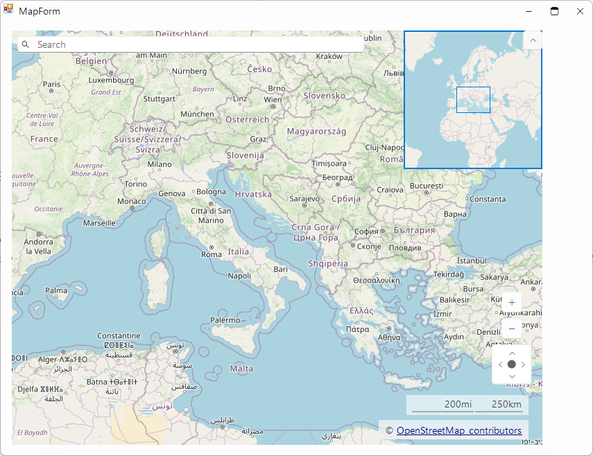Click the viewport rectangle in the mini map
This screenshot has width=593, height=456.
tap(473, 100)
